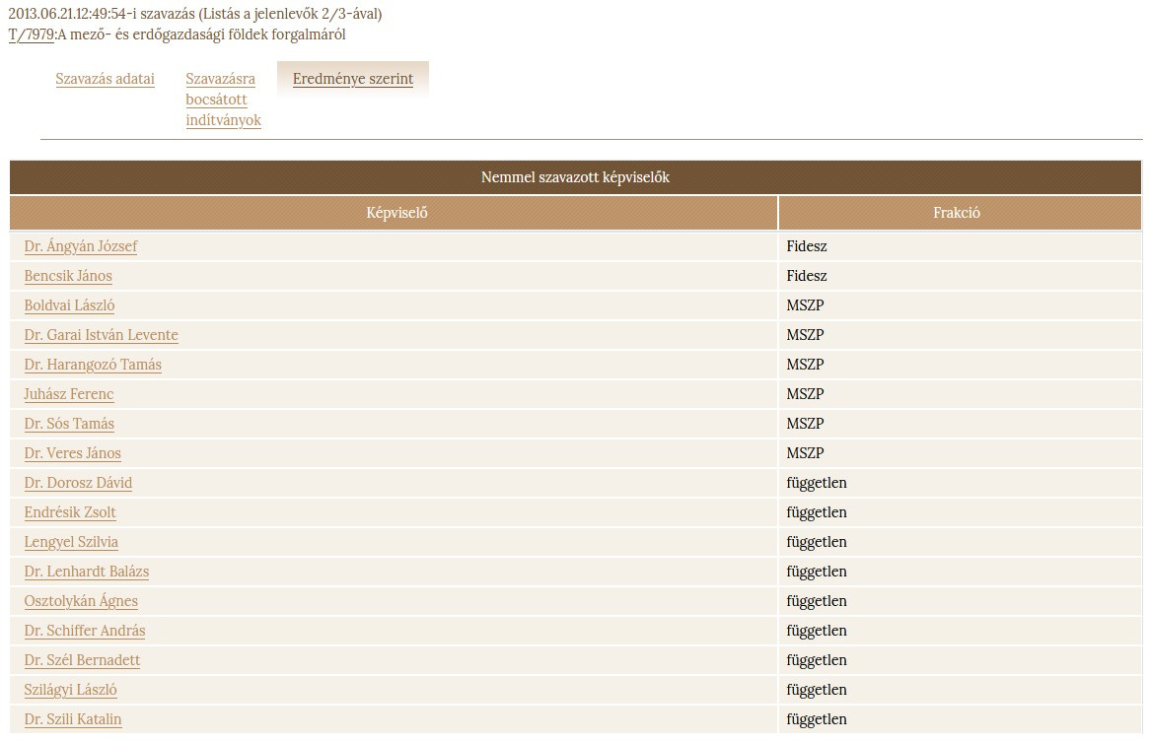Viewport: 1150px width, 742px height.
Task: Select the MSZP cell for Dr. Veres János
Action: click(960, 452)
